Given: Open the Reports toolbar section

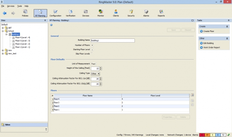Looking at the screenshot, I should click(161, 13).
